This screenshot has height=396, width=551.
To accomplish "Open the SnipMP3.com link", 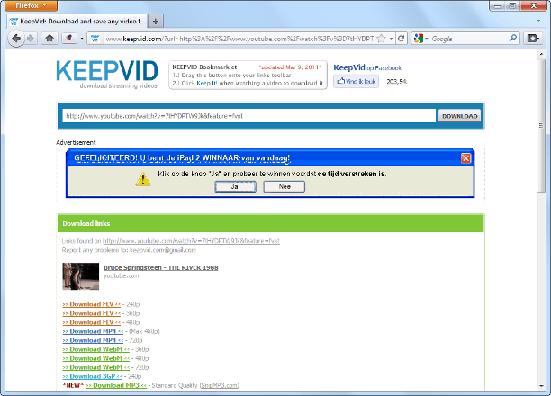I will pyautogui.click(x=220, y=385).
